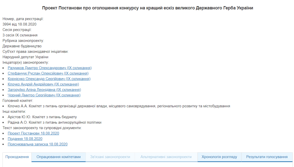Open Клочко Андрій Андрійович deputy link
294x167 pixels.
[x=43, y=84]
